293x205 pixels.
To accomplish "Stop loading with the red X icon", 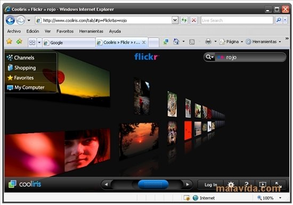I will [x=194, y=20].
